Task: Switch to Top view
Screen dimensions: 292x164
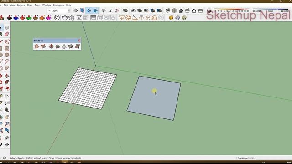Action: click(174, 10)
